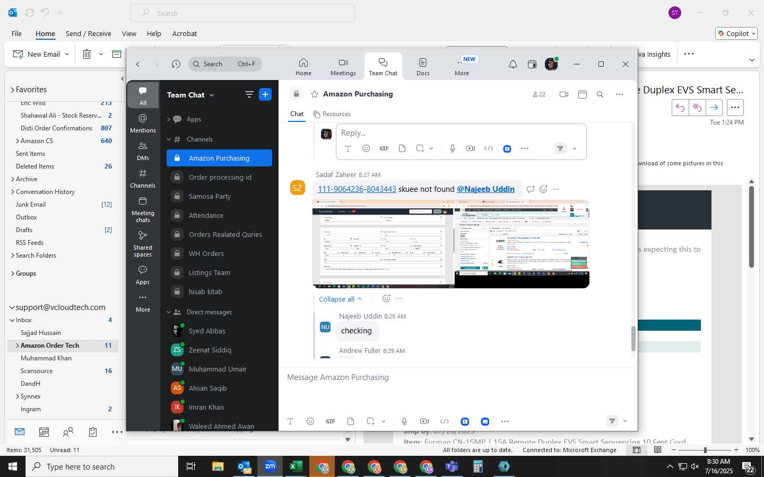The width and height of the screenshot is (764, 477).
Task: Click the emoji icon in reply box
Action: tap(366, 148)
